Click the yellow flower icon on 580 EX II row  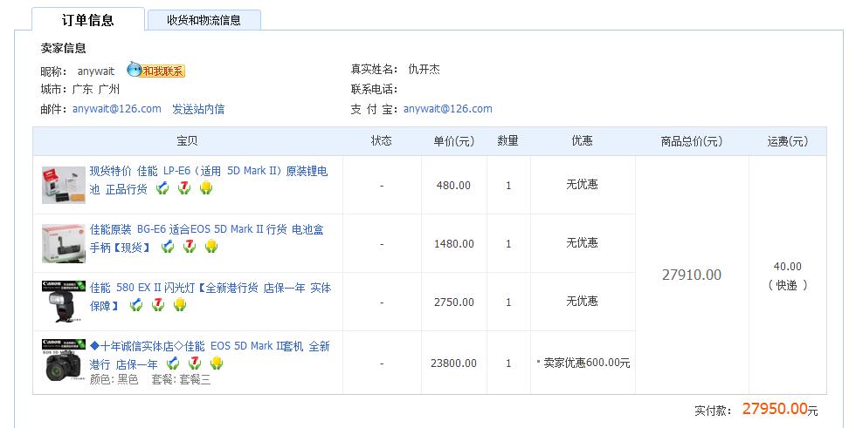point(180,305)
